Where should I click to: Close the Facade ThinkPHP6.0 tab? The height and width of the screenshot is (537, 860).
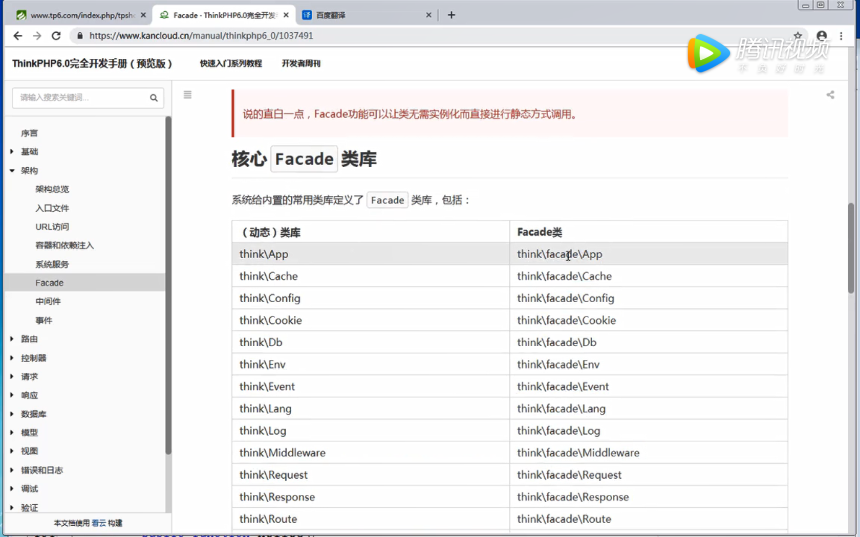(286, 15)
